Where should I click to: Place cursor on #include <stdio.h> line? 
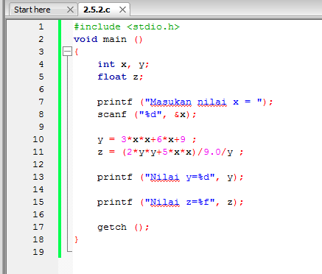click(x=127, y=27)
